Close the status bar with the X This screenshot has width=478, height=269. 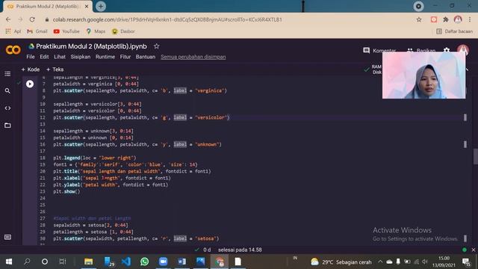point(473,250)
